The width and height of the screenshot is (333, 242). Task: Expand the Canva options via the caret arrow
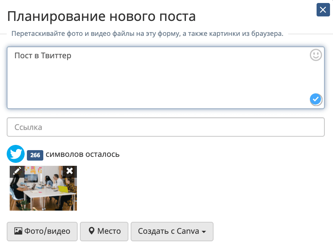click(204, 232)
